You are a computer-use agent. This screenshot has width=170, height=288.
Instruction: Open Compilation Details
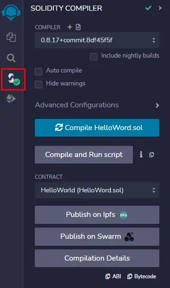pos(97,258)
